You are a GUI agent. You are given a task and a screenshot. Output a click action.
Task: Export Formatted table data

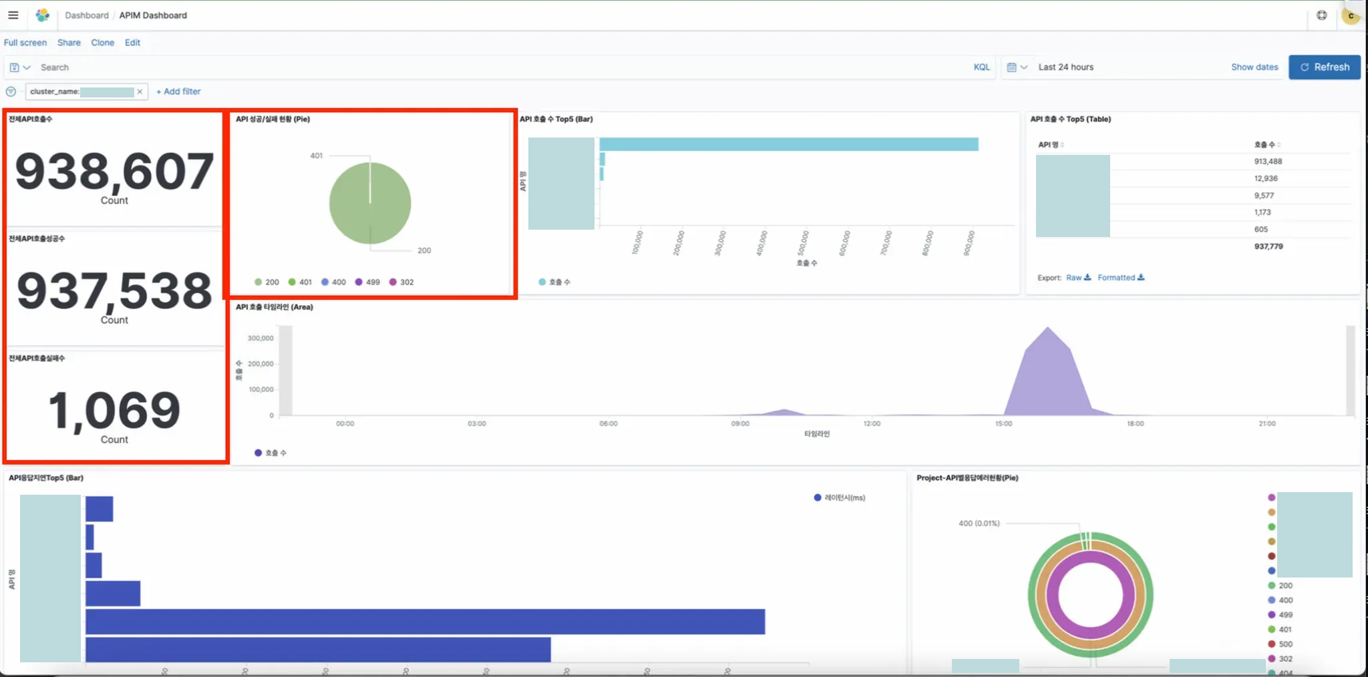tap(1121, 278)
